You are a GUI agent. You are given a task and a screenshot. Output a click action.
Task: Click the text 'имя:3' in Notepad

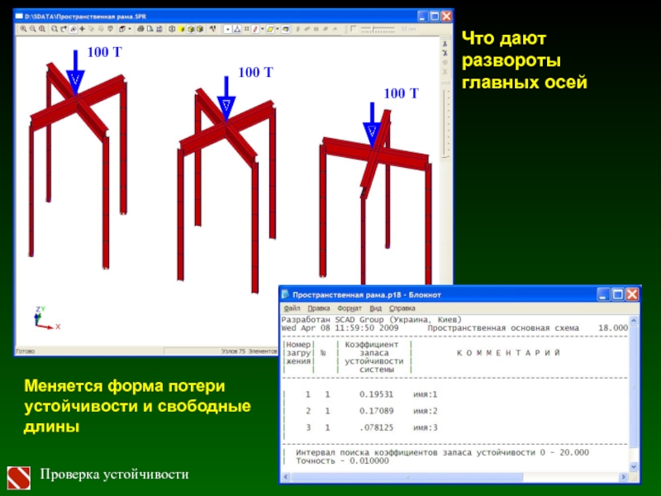pyautogui.click(x=425, y=427)
